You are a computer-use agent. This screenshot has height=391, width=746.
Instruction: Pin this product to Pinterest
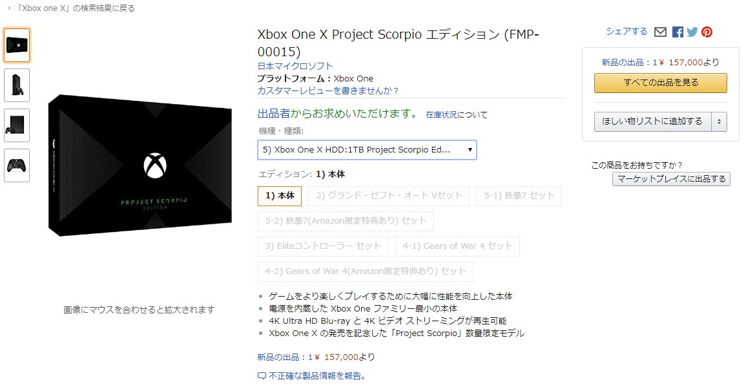707,31
